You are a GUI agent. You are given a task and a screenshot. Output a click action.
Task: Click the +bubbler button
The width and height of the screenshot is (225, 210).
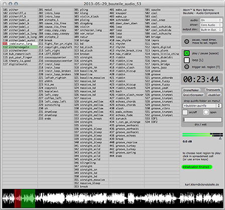(x=214, y=95)
